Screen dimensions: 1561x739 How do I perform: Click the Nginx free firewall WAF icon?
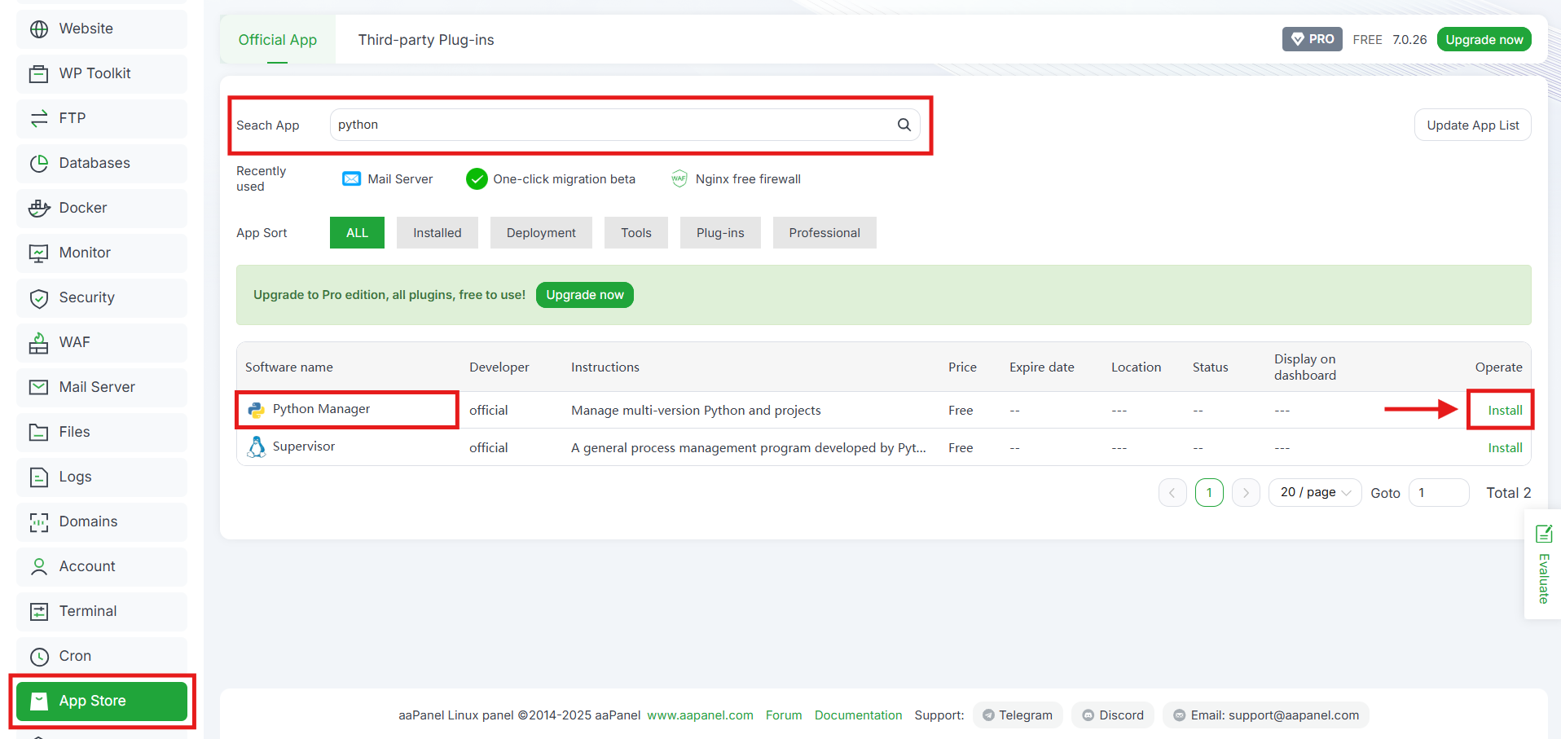tap(679, 178)
